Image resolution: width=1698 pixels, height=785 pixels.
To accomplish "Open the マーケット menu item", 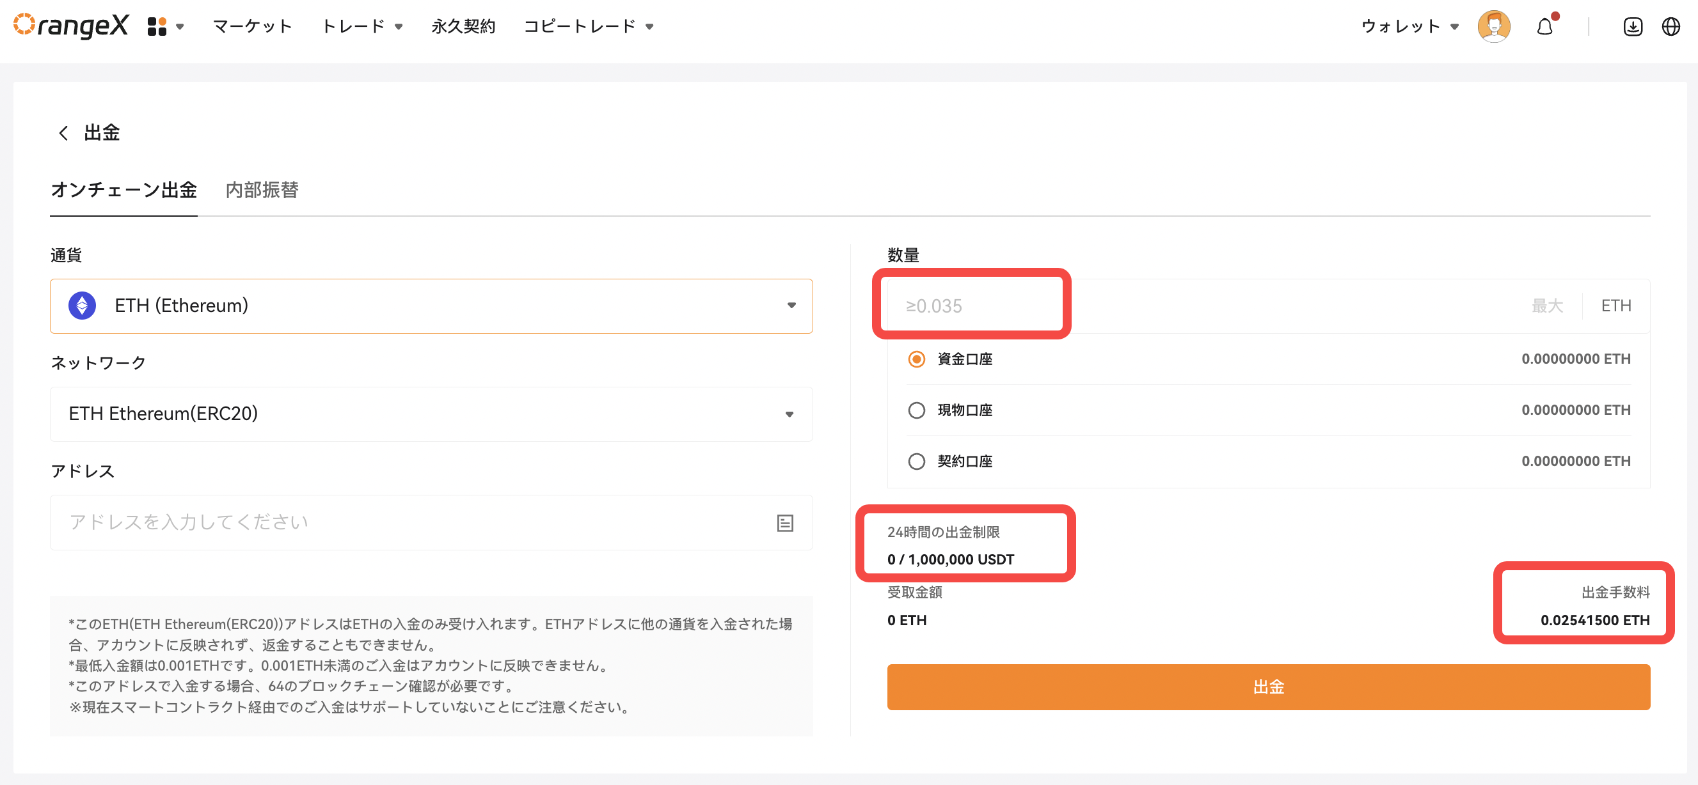I will [253, 26].
